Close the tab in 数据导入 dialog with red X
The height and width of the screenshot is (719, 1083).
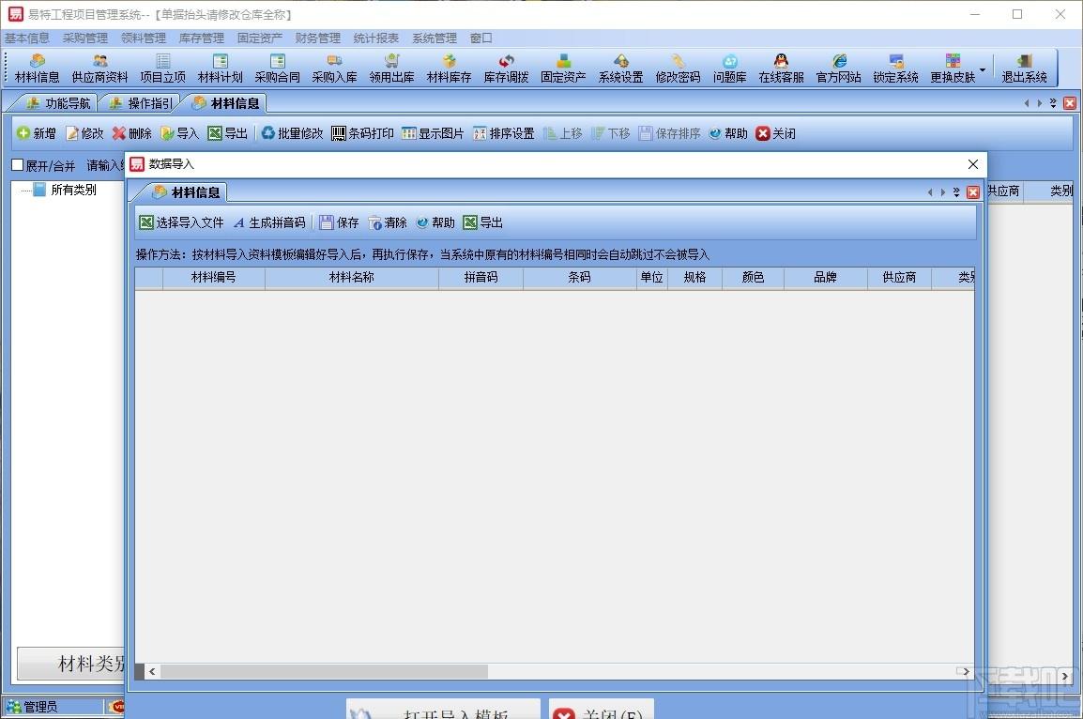[x=973, y=192]
